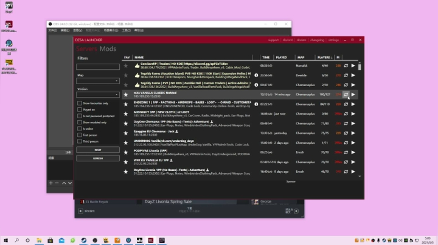Focus the Filters search text box

(98, 67)
